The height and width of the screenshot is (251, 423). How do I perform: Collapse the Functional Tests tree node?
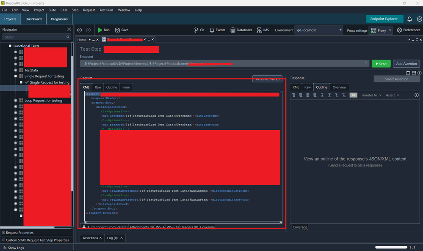pos(10,46)
